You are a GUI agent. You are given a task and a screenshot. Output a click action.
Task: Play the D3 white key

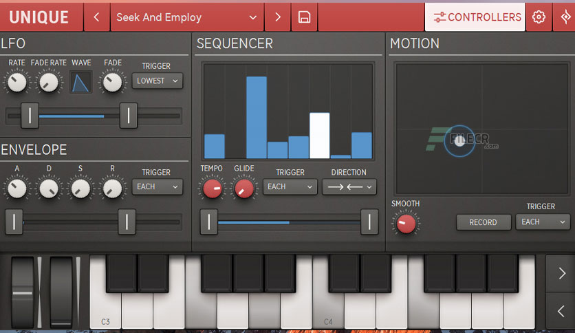(137, 312)
